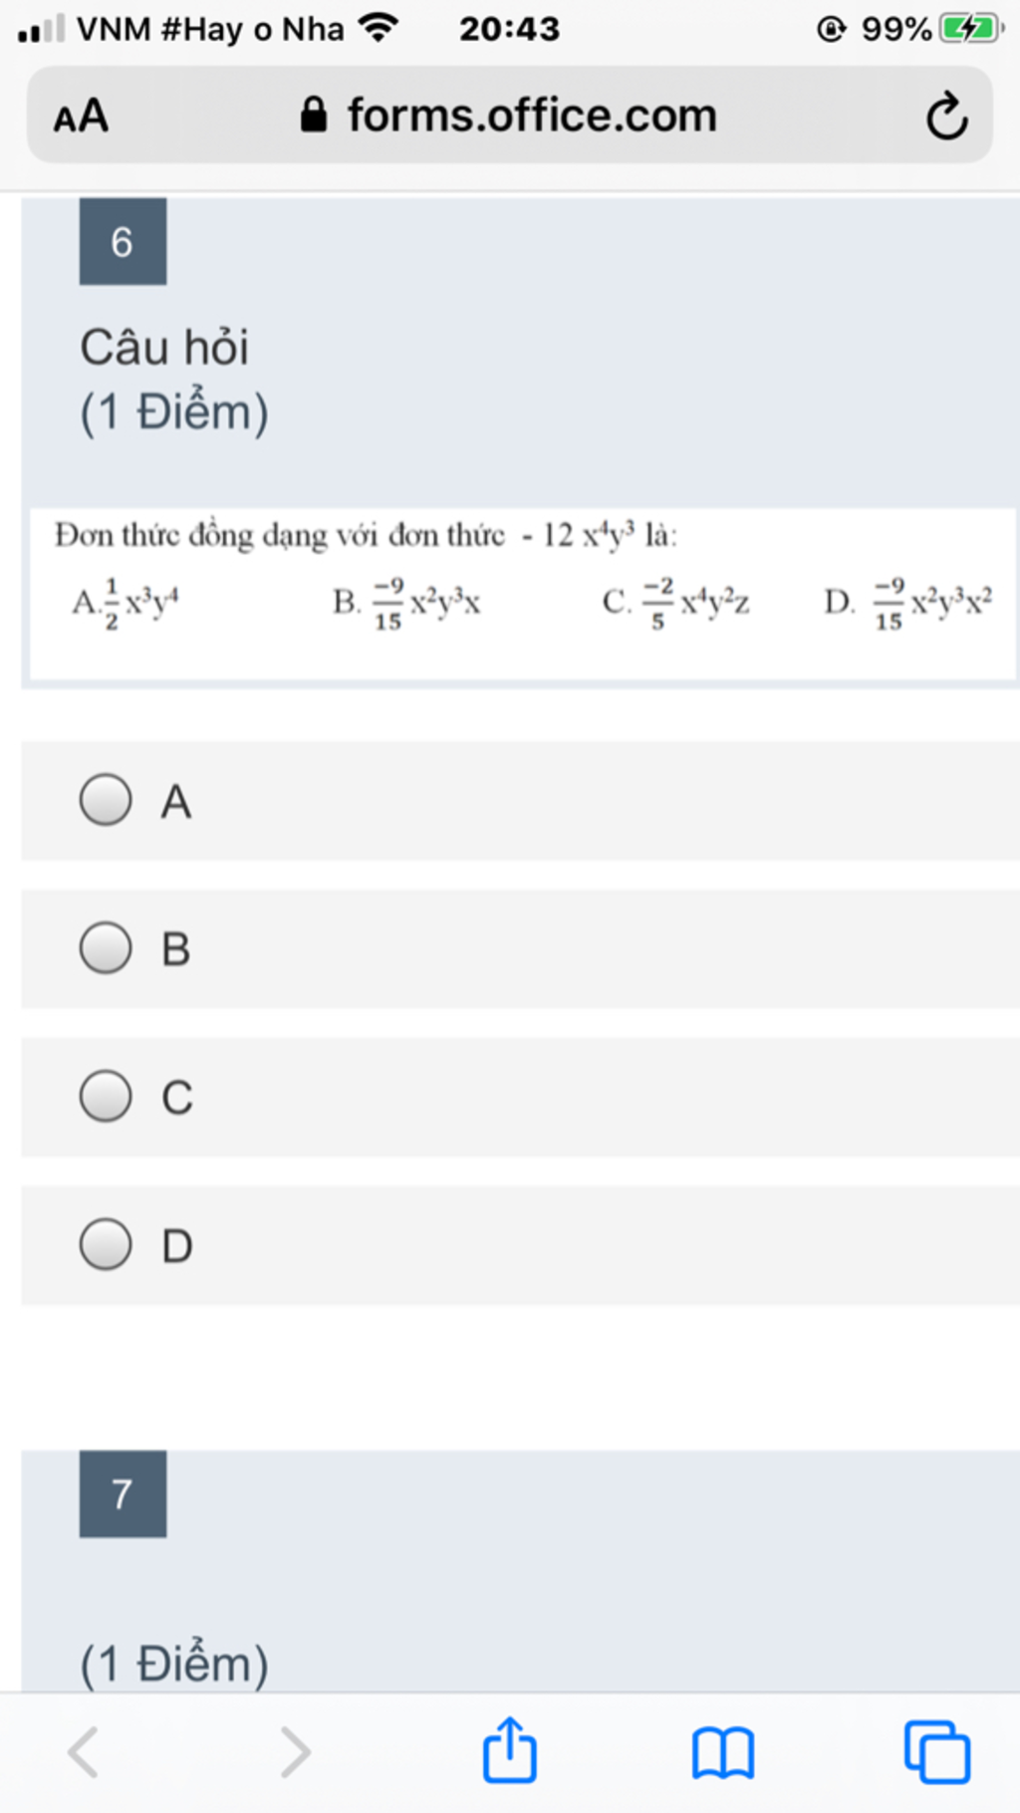Show open tabs with the tabs icon
1020x1813 pixels.
click(937, 1751)
